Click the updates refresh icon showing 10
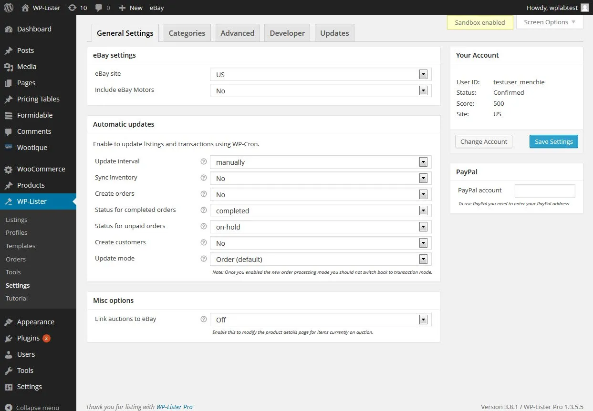Screen dimensions: 593x411 click(x=78, y=7)
